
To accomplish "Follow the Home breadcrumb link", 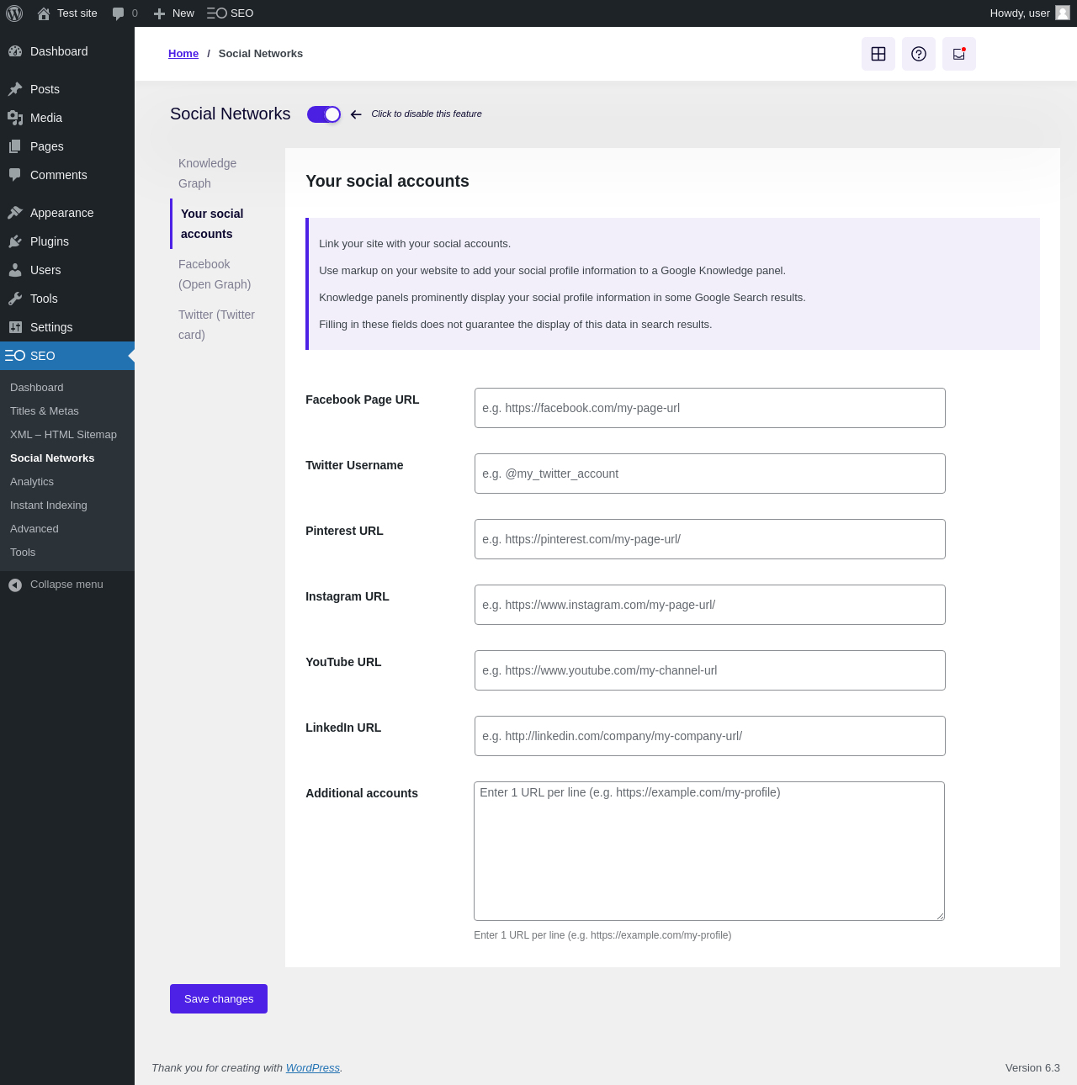I will (183, 54).
